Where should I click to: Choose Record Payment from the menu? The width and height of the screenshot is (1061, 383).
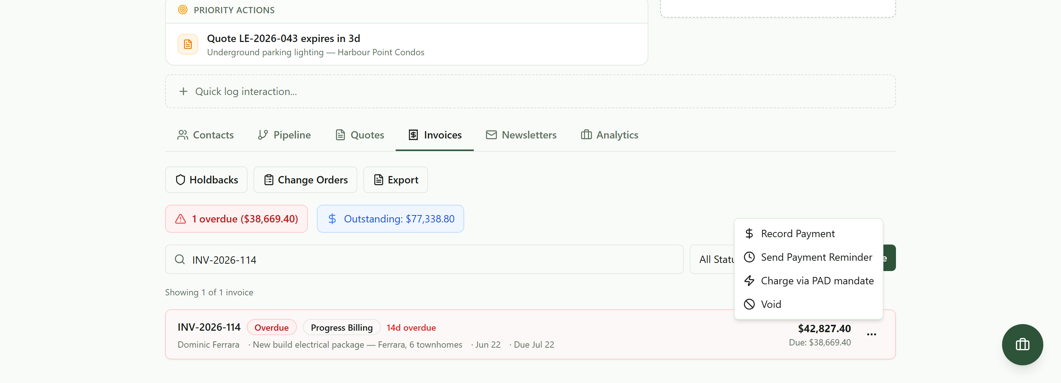808,234
